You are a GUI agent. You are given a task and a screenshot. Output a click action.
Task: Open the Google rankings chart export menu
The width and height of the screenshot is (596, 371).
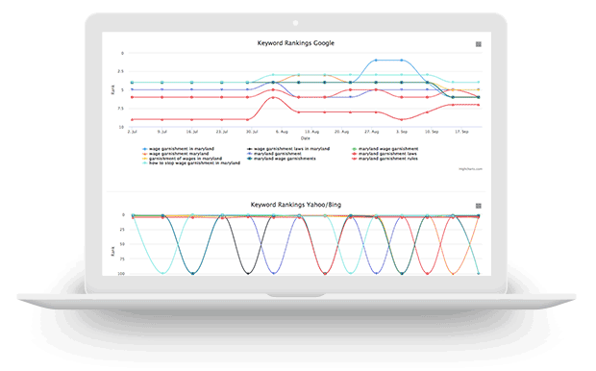[479, 44]
